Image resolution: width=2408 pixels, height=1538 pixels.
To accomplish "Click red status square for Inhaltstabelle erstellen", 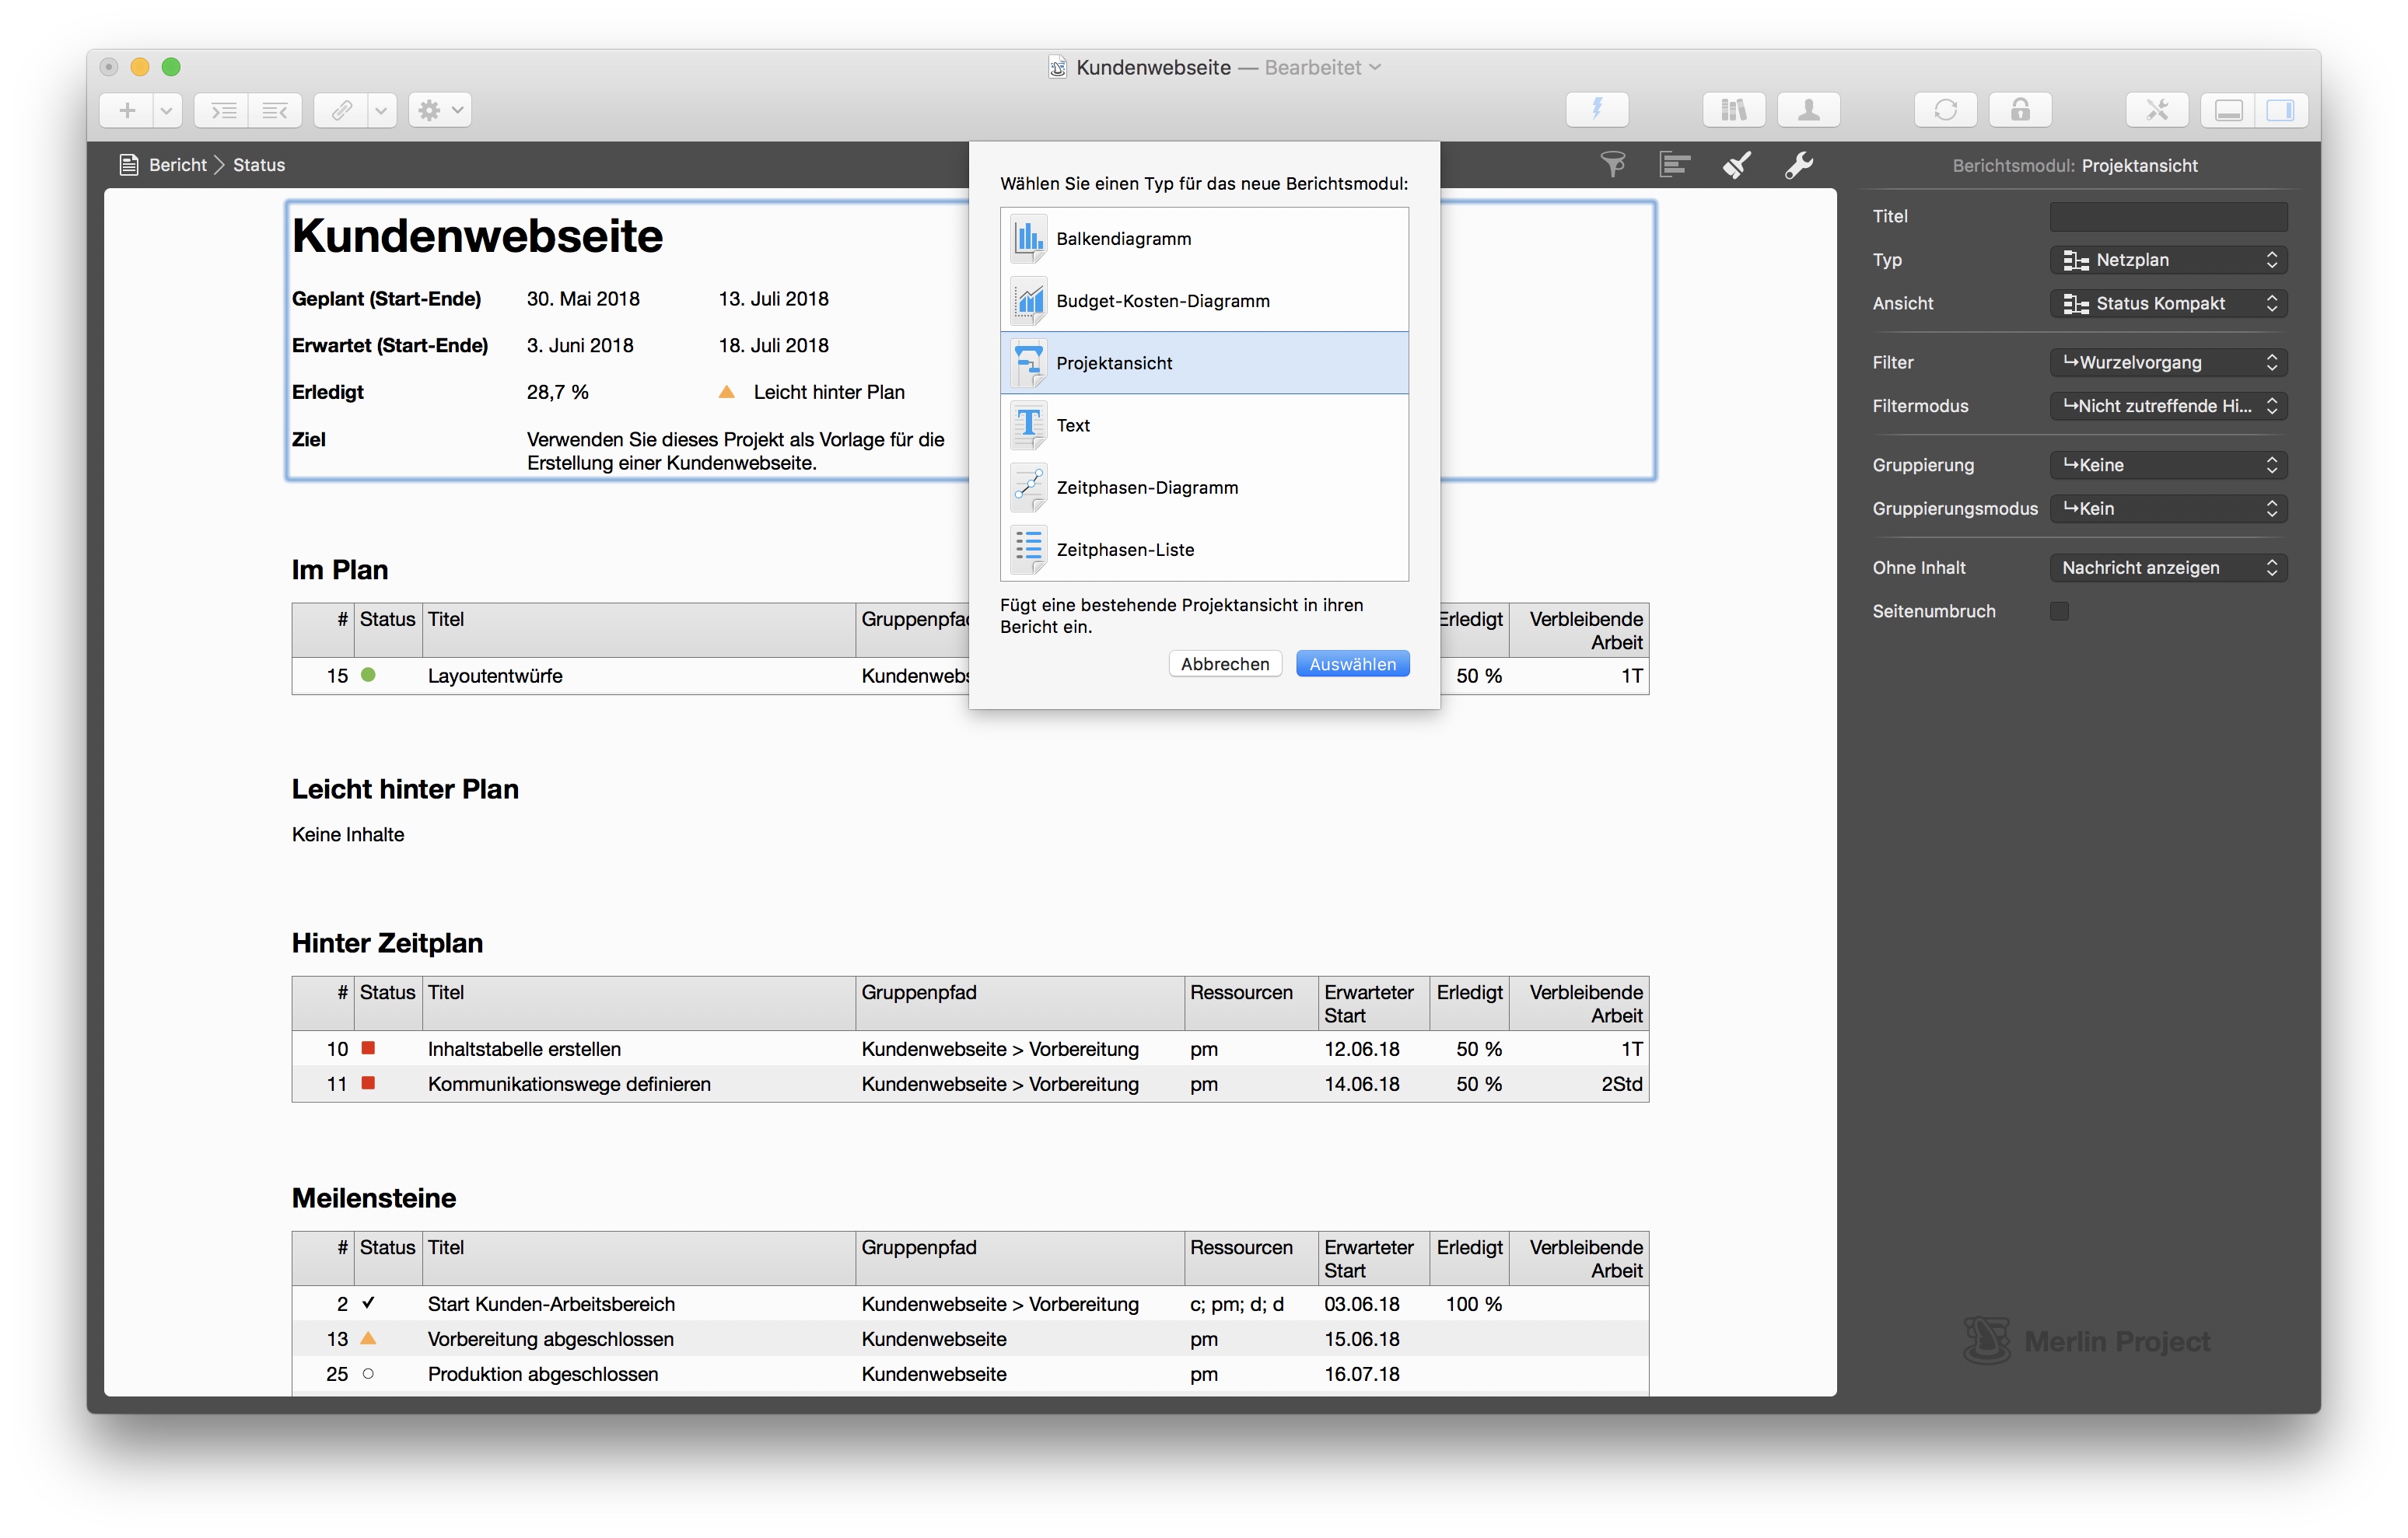I will click(368, 1048).
